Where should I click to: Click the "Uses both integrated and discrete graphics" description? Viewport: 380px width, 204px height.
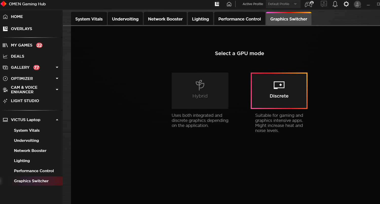tap(200, 120)
